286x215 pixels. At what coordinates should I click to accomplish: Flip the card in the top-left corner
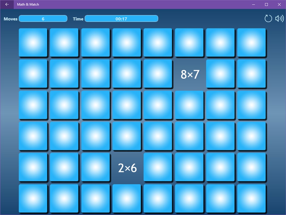tap(33, 42)
